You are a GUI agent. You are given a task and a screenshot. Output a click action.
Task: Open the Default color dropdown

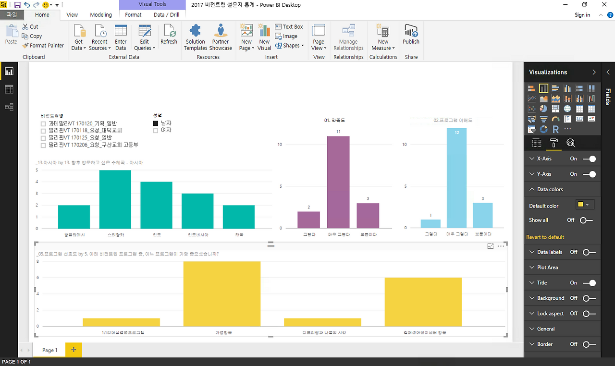coord(585,205)
